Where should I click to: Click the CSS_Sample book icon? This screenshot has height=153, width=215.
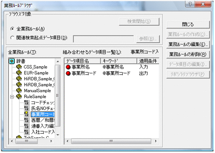(19, 67)
